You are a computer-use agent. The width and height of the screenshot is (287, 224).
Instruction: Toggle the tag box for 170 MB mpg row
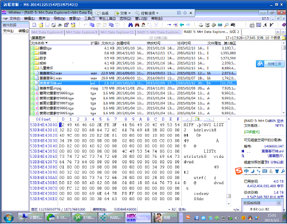[x=33, y=88]
